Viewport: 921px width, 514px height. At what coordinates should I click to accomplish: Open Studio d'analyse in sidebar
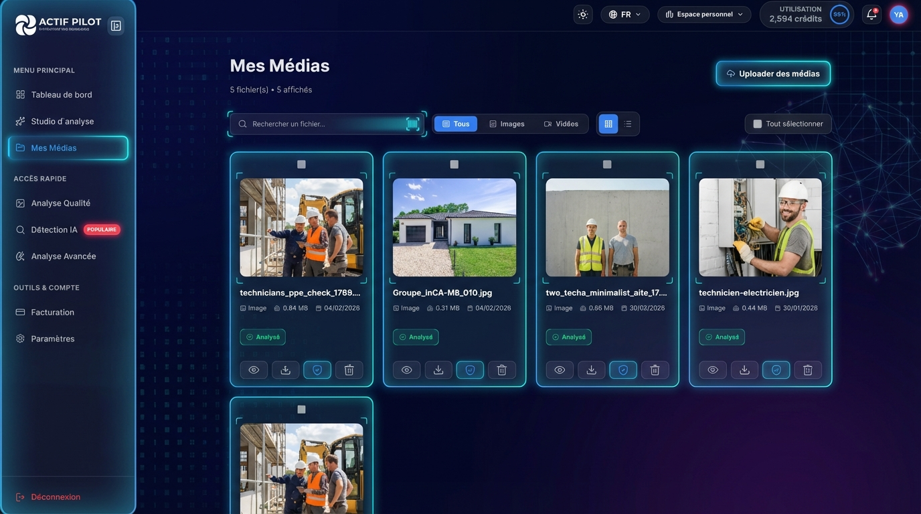point(62,121)
